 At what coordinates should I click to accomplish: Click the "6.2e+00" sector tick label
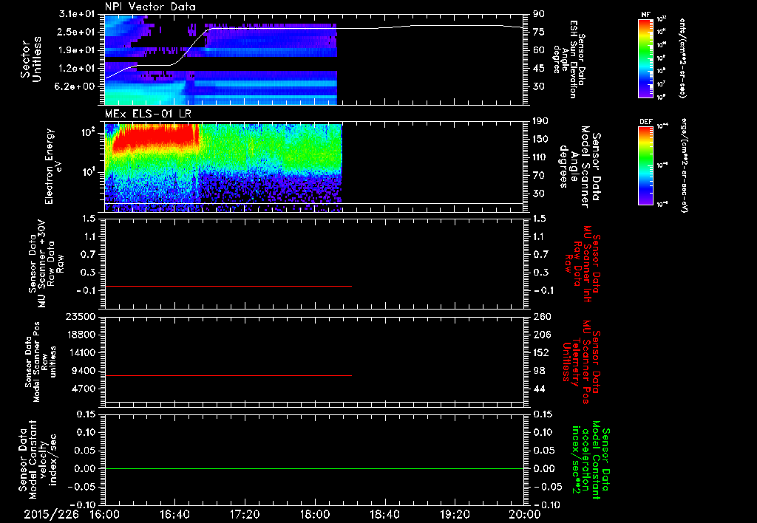coord(76,86)
